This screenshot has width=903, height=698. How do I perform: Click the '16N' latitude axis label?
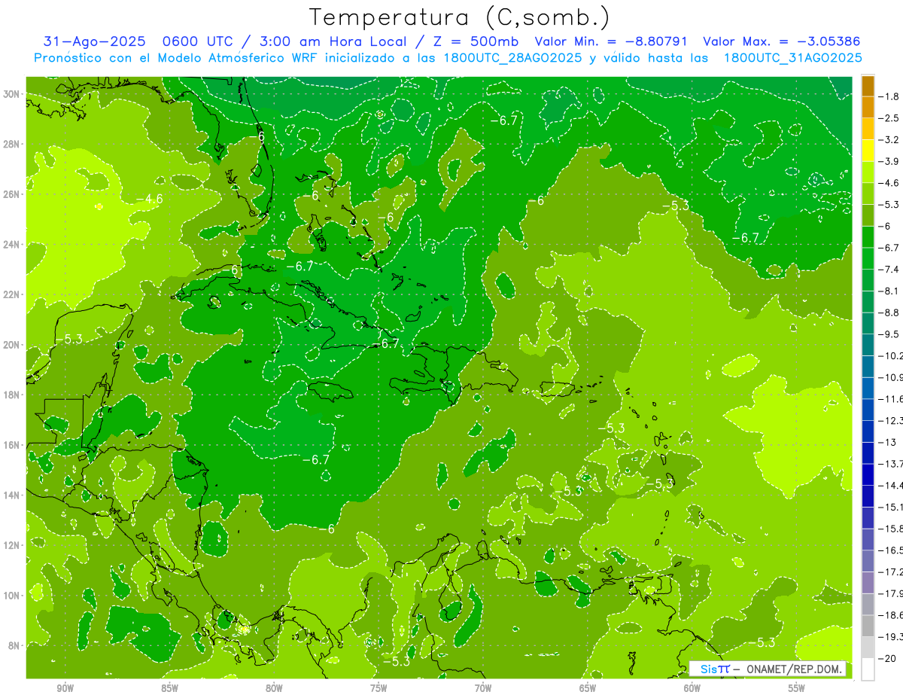11,444
